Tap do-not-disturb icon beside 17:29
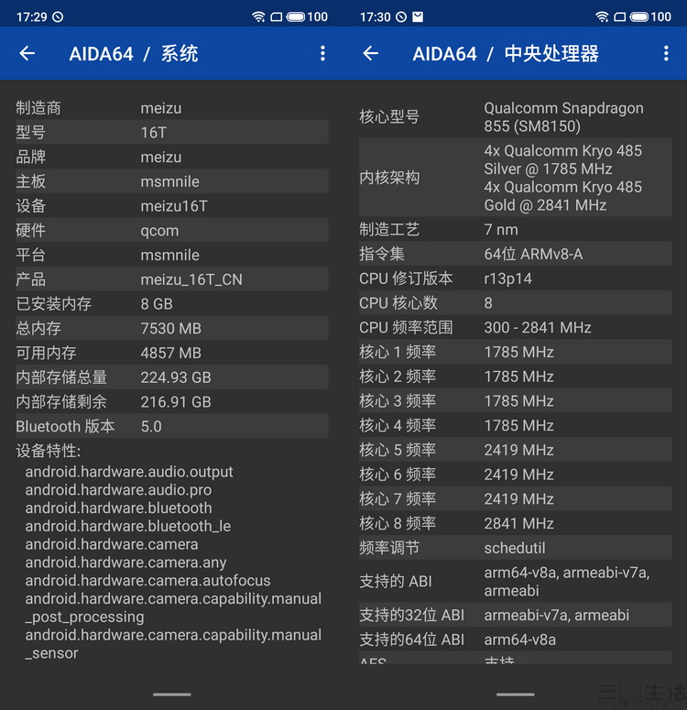687x710 pixels. coord(58,17)
